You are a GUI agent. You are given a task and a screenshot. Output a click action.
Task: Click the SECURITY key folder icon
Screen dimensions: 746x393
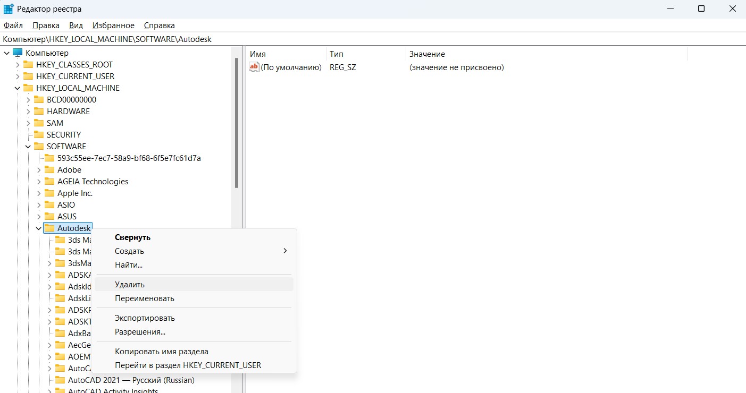click(x=39, y=134)
